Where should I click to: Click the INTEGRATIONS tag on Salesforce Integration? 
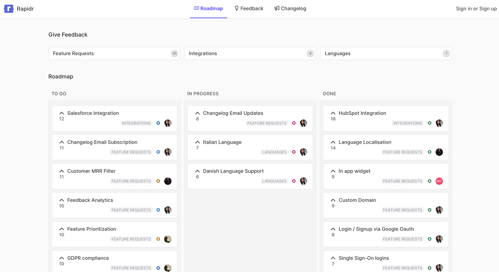tap(136, 123)
